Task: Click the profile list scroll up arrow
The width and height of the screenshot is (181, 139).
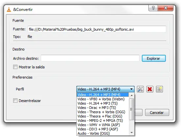Action: [x=132, y=95]
